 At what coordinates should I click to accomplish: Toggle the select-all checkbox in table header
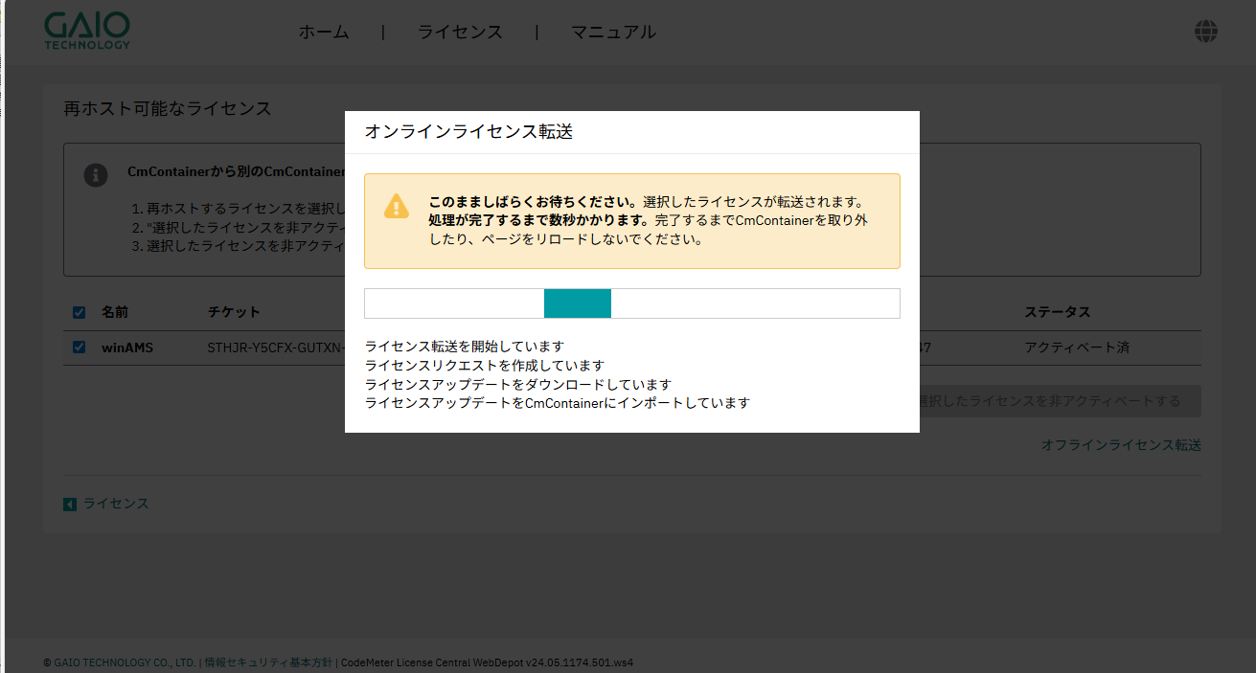(79, 312)
